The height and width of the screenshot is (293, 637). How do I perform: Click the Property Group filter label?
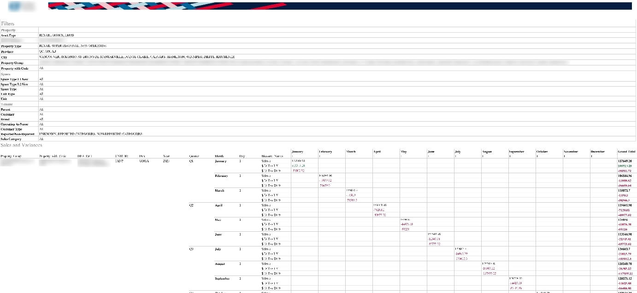(x=12, y=63)
